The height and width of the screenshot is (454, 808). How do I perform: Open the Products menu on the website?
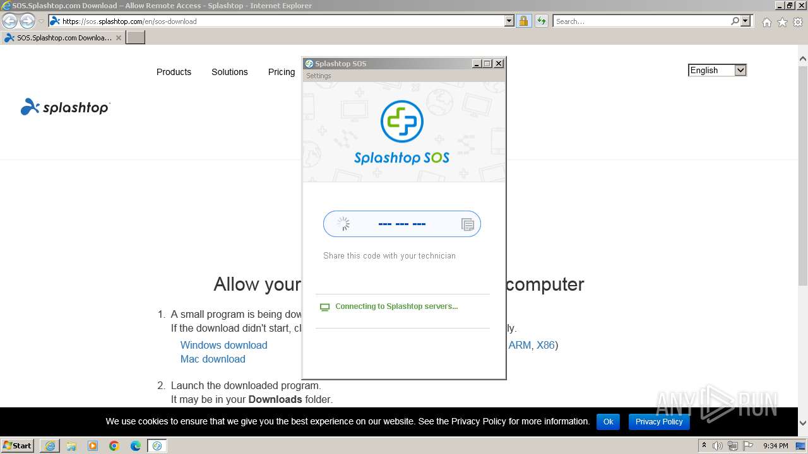174,72
